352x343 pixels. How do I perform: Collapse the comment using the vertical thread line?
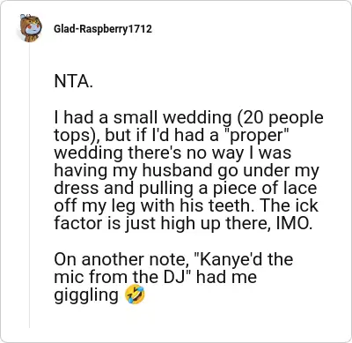coord(30,187)
